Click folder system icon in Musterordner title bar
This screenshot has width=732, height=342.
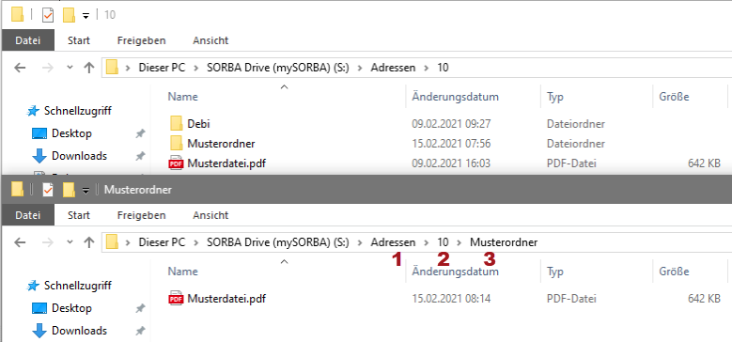17,190
